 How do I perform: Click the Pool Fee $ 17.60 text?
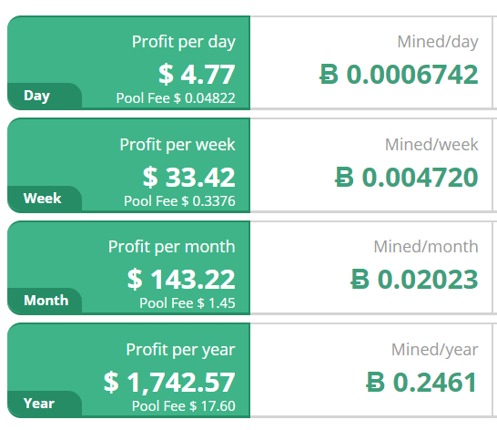click(x=184, y=406)
